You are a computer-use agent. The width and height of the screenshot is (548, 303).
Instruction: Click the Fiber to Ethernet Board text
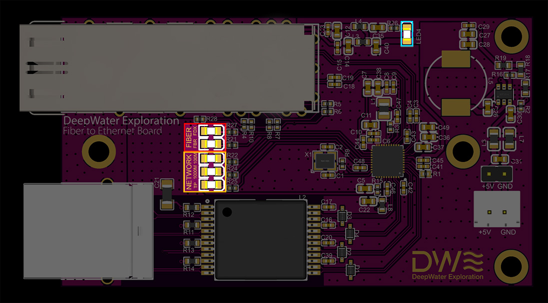pyautogui.click(x=112, y=131)
